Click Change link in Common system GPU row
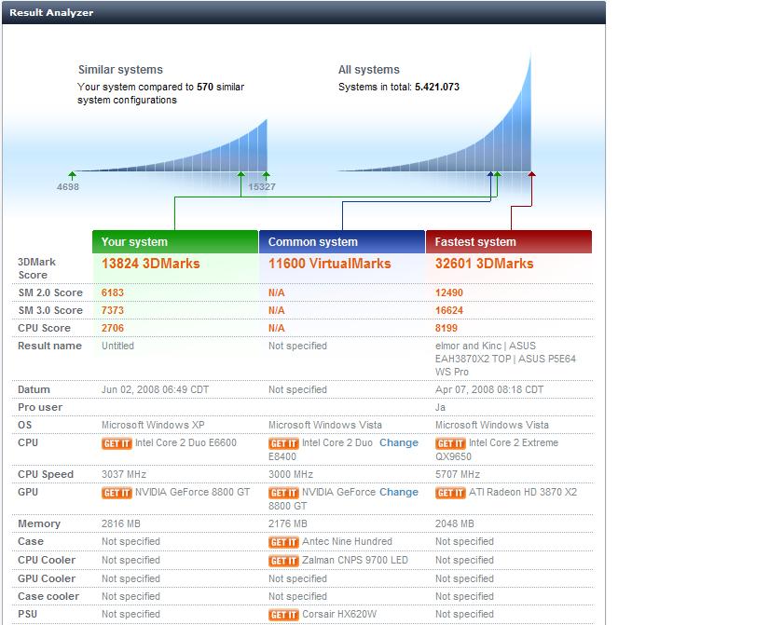This screenshot has width=783, height=625. coord(399,493)
